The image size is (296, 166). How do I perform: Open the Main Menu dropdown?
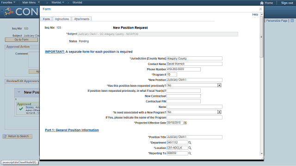pyautogui.click(x=31, y=2)
